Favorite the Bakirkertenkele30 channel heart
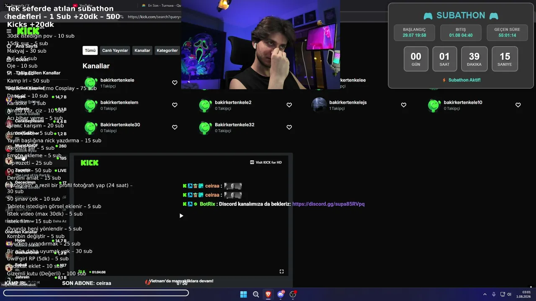Viewport: 536px width, 301px height. pos(175,127)
